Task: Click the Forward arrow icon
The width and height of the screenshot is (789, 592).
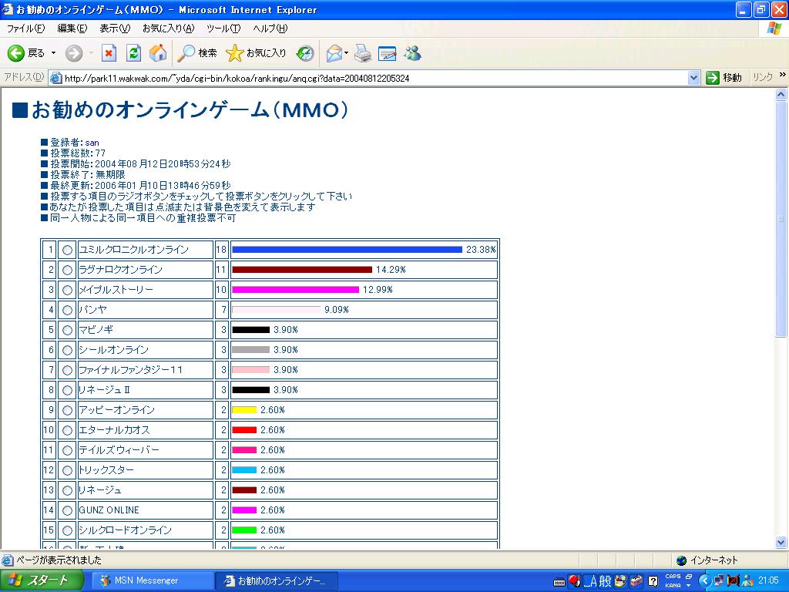Action: click(73, 53)
